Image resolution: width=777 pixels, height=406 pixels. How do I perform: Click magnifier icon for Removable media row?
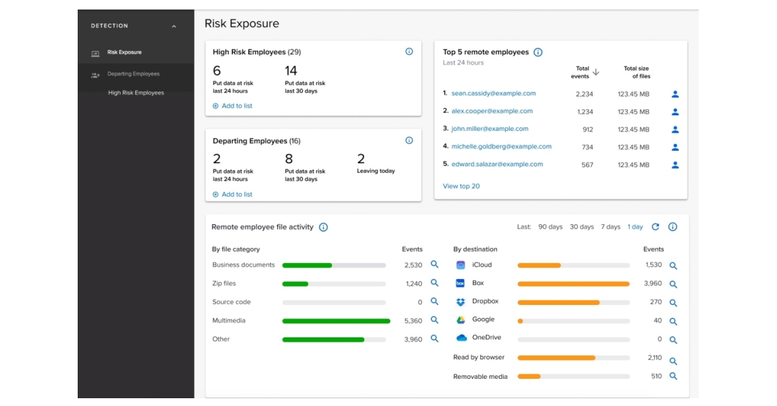(673, 376)
